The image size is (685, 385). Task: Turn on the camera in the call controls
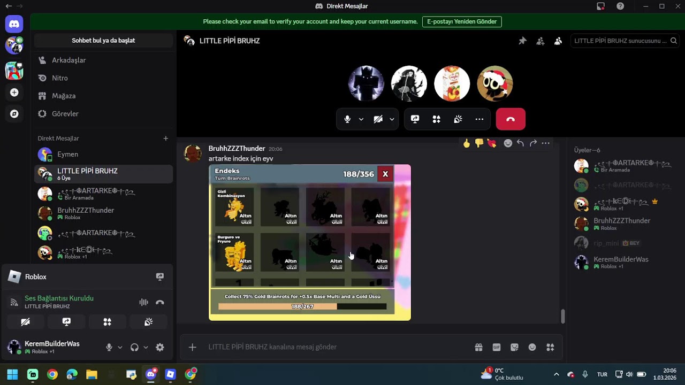[x=378, y=119]
